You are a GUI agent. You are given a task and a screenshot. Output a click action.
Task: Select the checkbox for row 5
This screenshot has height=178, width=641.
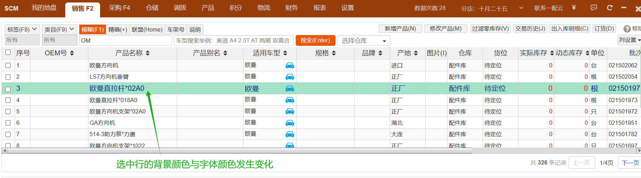coord(8,112)
